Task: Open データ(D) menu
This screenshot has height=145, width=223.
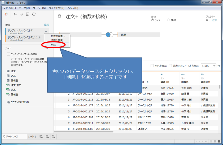Action: 24,8
